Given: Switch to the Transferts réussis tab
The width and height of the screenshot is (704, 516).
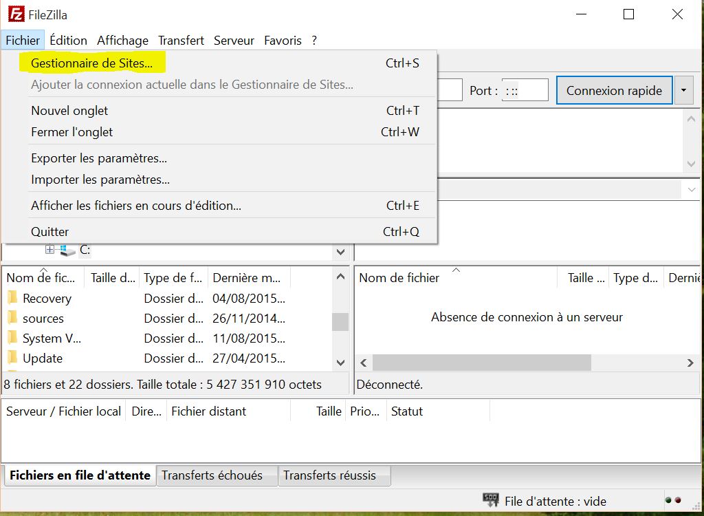Looking at the screenshot, I should point(329,475).
